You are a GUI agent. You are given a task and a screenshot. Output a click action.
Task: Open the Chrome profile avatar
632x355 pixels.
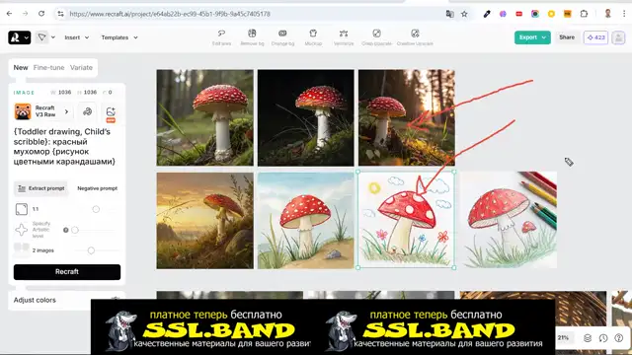608,14
